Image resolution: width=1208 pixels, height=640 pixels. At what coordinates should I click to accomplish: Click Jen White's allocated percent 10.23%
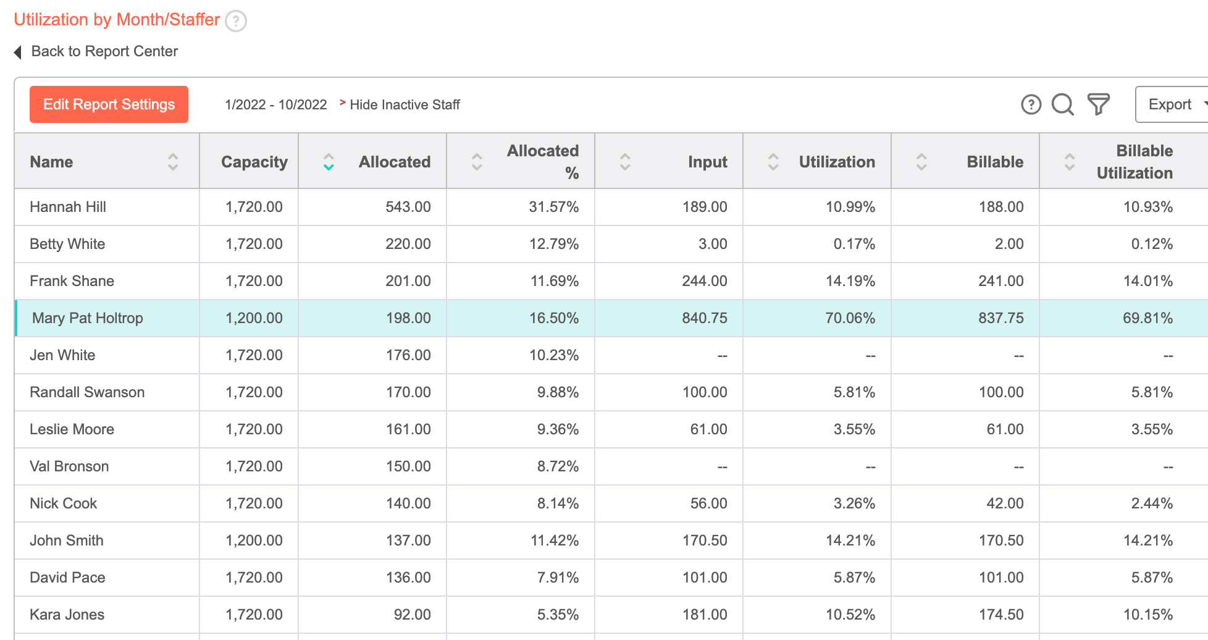point(554,355)
